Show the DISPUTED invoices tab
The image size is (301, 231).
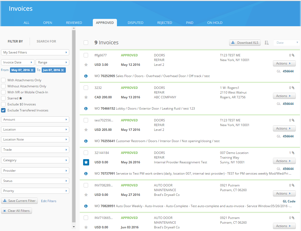coord(136,23)
